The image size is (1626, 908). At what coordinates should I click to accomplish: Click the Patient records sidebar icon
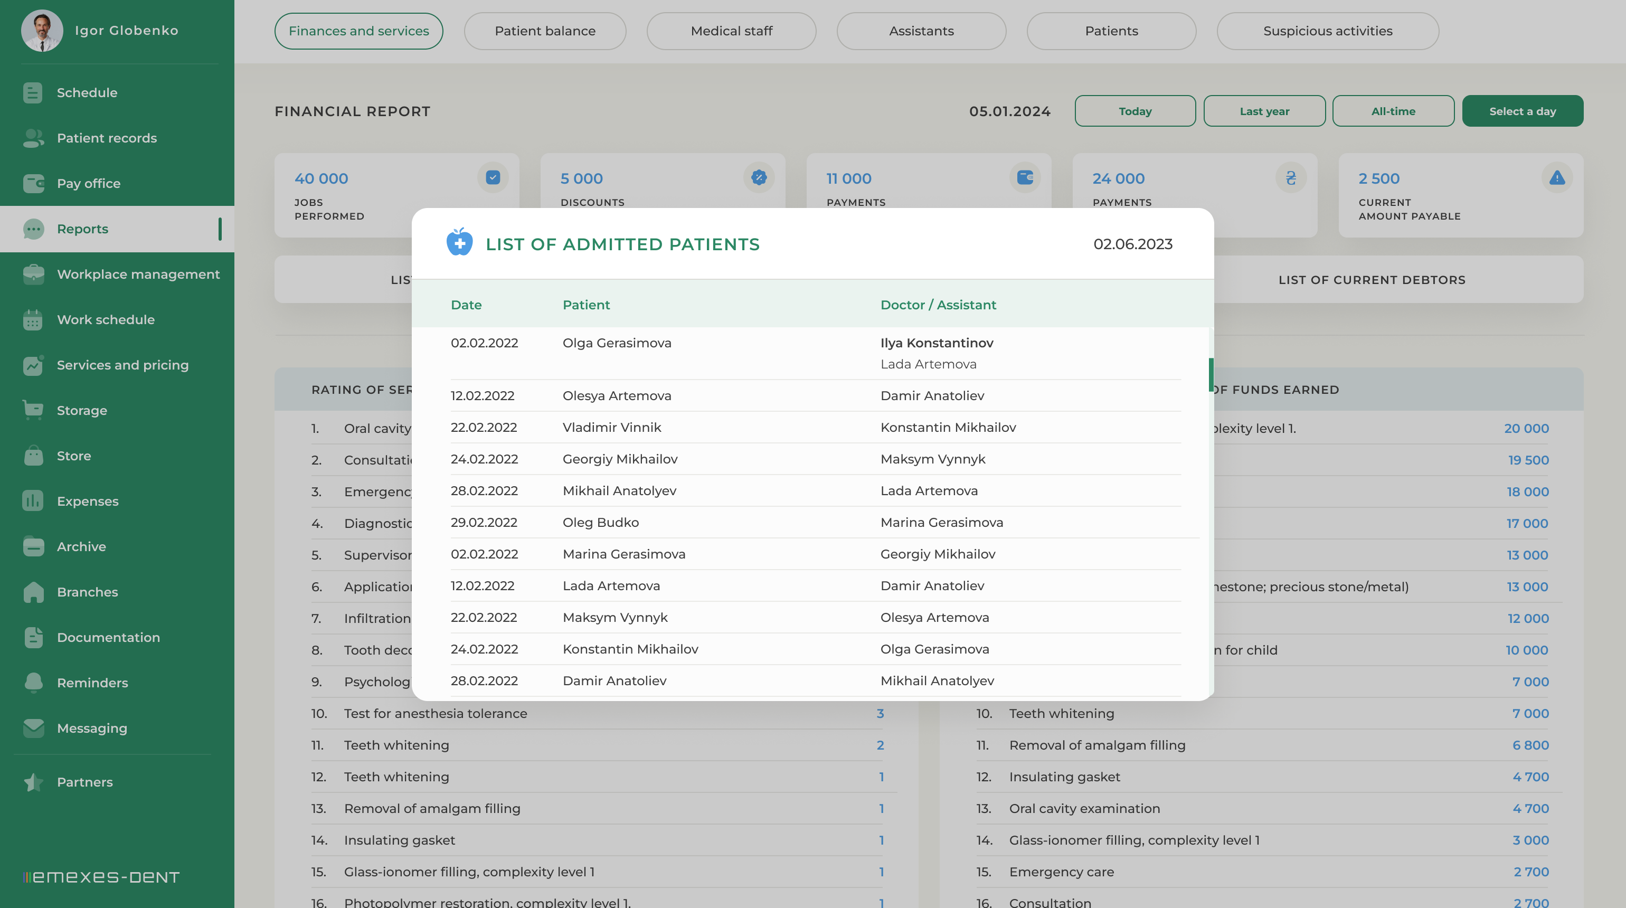click(x=33, y=138)
